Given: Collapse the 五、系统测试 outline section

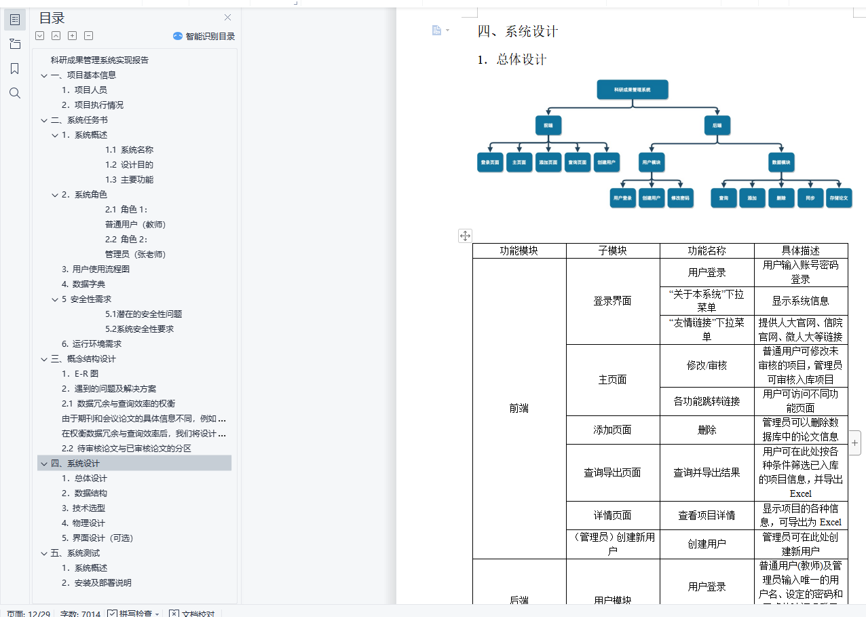Looking at the screenshot, I should (44, 553).
